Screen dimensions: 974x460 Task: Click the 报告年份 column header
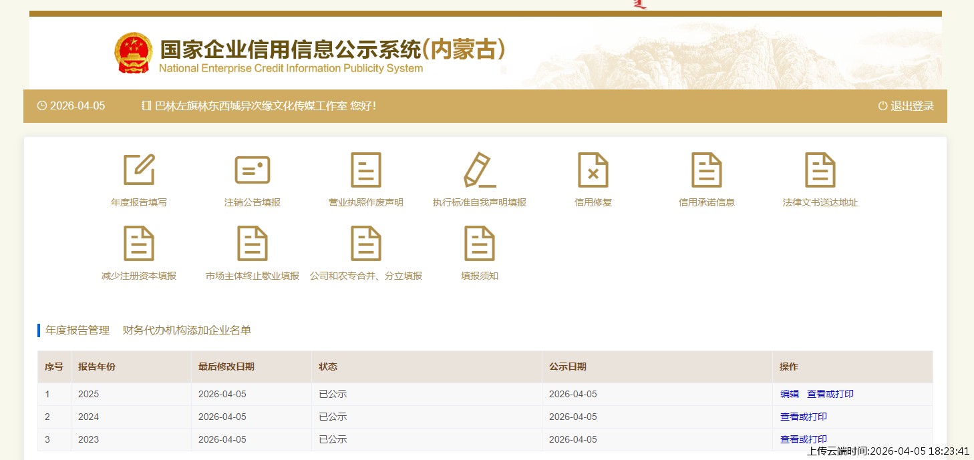pos(97,367)
